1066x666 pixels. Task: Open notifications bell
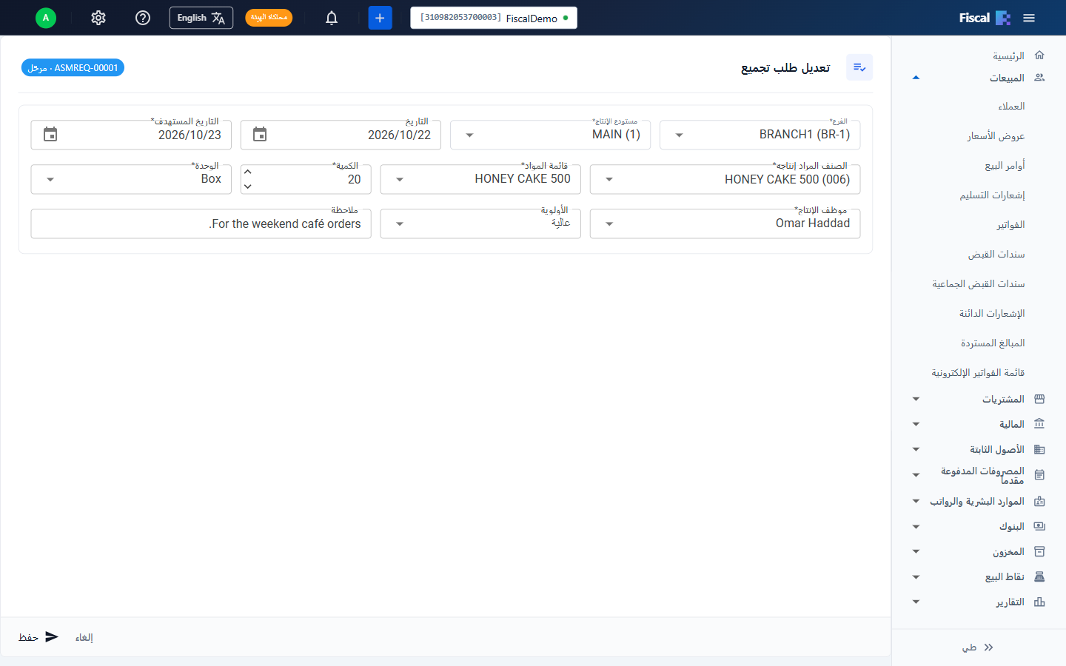click(x=332, y=18)
